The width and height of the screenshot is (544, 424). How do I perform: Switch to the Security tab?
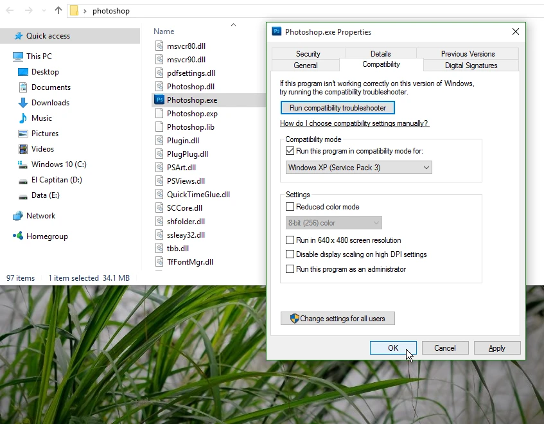pyautogui.click(x=308, y=54)
